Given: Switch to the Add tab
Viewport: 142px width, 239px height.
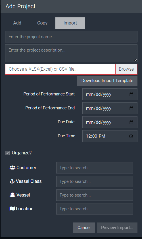Looking at the screenshot, I should coord(17,23).
